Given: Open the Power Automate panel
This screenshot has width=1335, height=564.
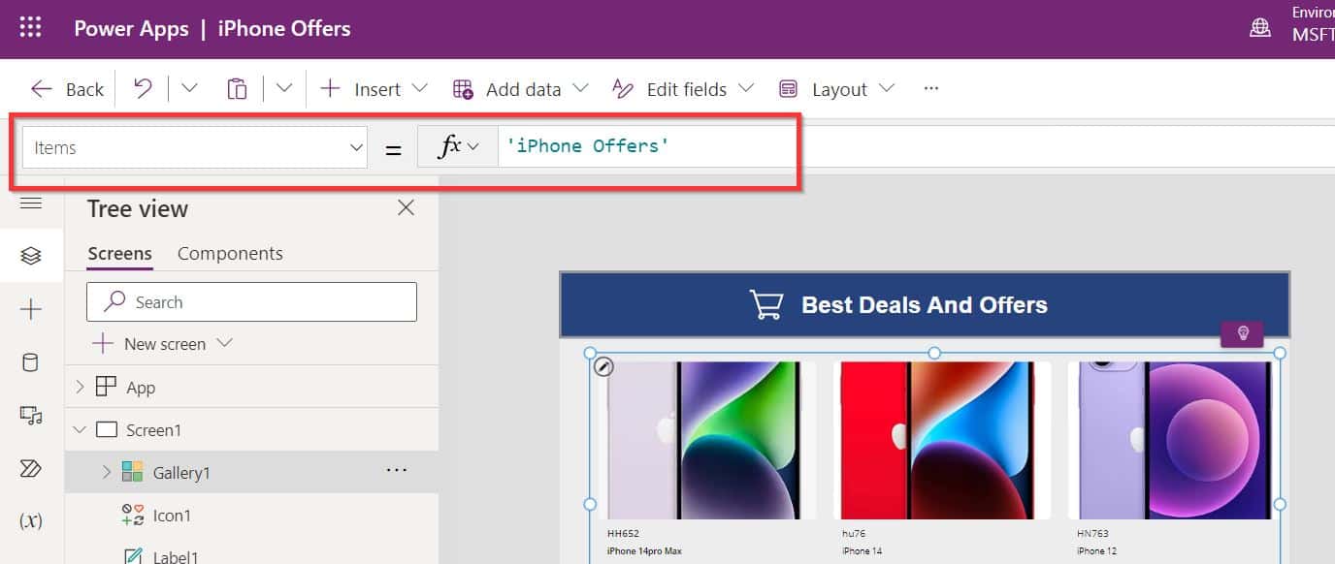Looking at the screenshot, I should pyautogui.click(x=31, y=469).
